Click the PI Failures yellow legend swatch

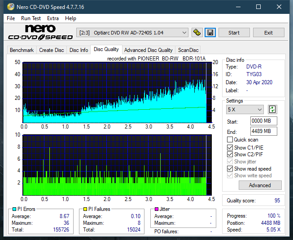[x=85, y=209]
